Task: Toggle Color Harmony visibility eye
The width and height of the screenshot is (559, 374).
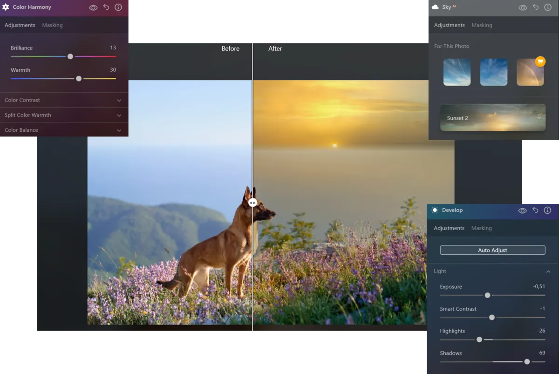Action: click(93, 7)
